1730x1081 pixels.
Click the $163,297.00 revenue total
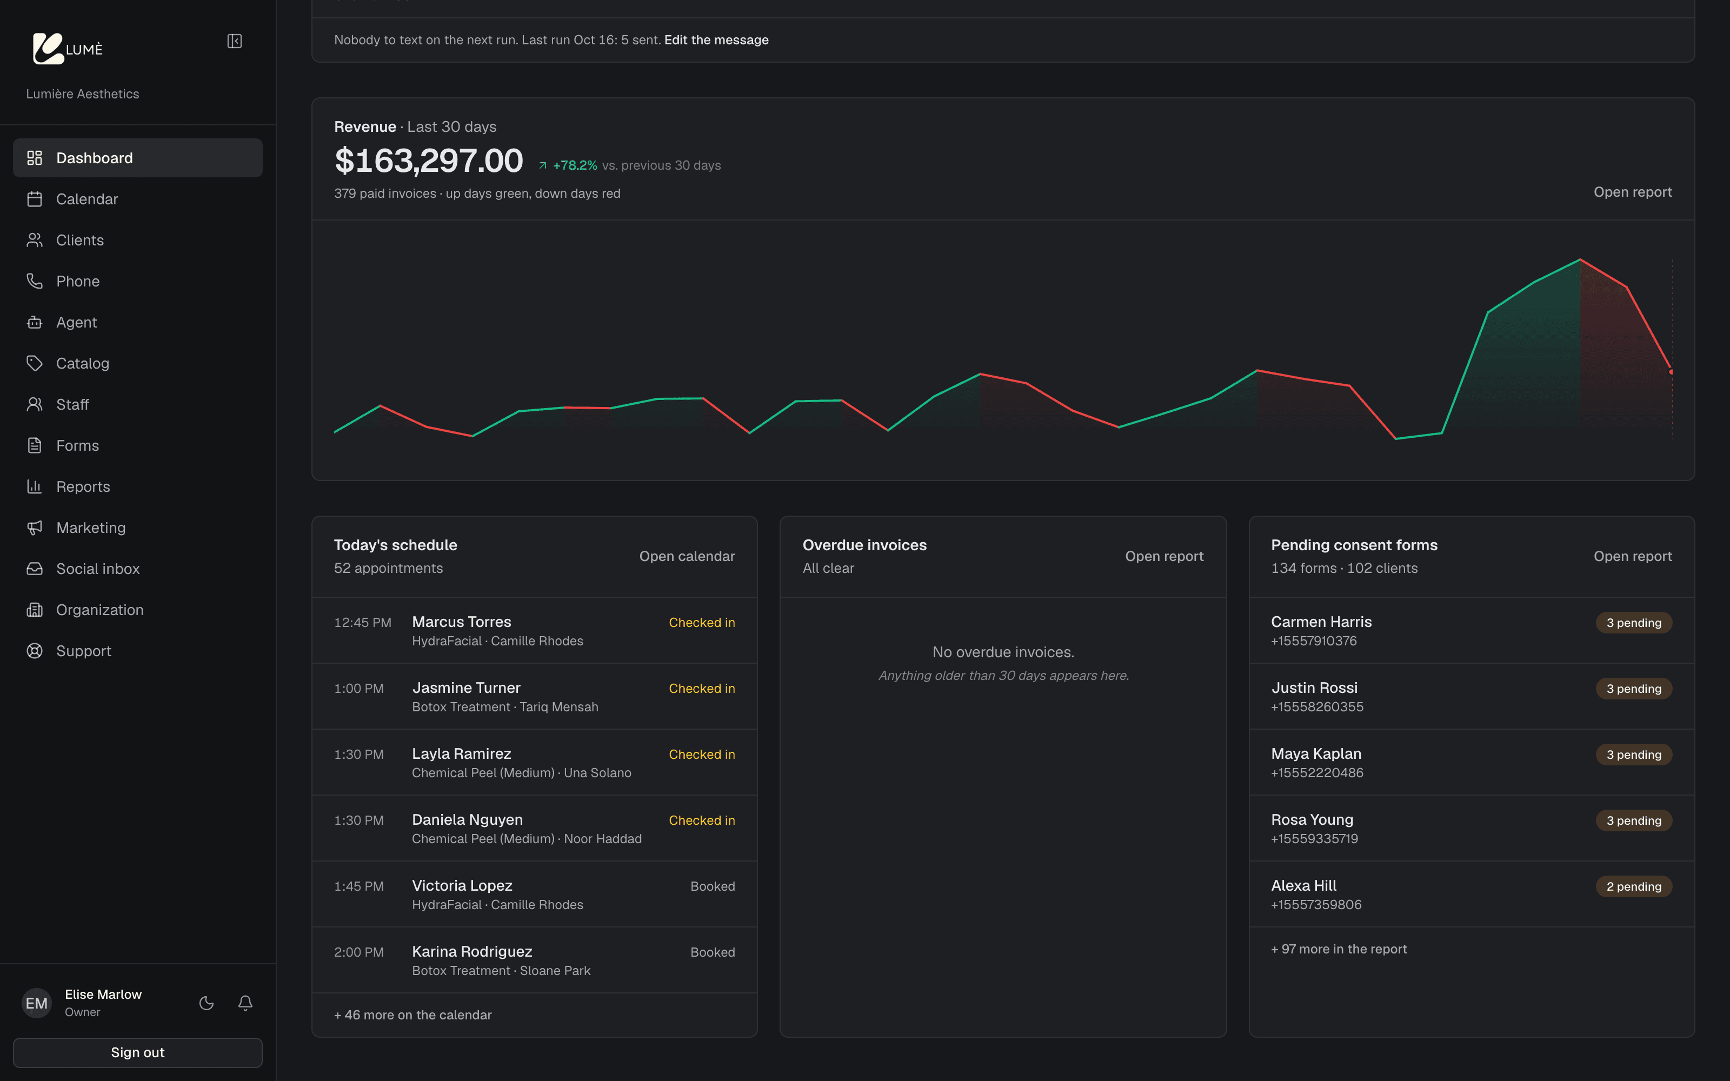[428, 161]
